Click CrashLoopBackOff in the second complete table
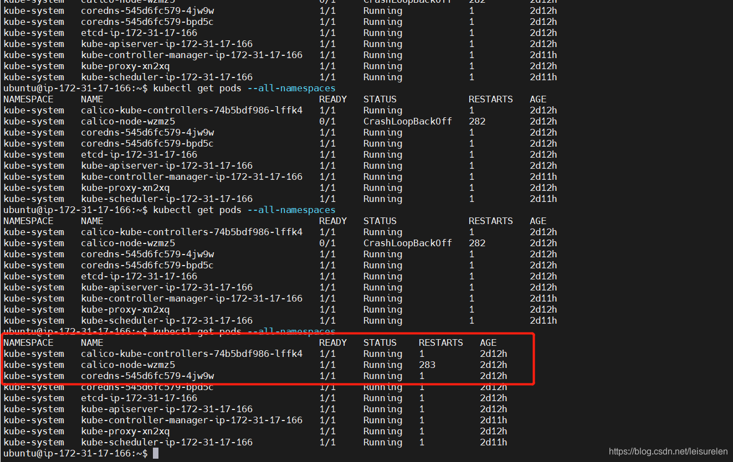 (408, 243)
